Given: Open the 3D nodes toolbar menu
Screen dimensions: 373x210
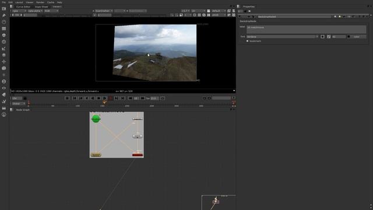Looking at the screenshot, I should (x=4, y=68).
